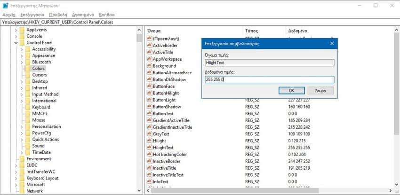Expand the Desktop tree node
This screenshot has width=400, height=195.
[x=22, y=81]
